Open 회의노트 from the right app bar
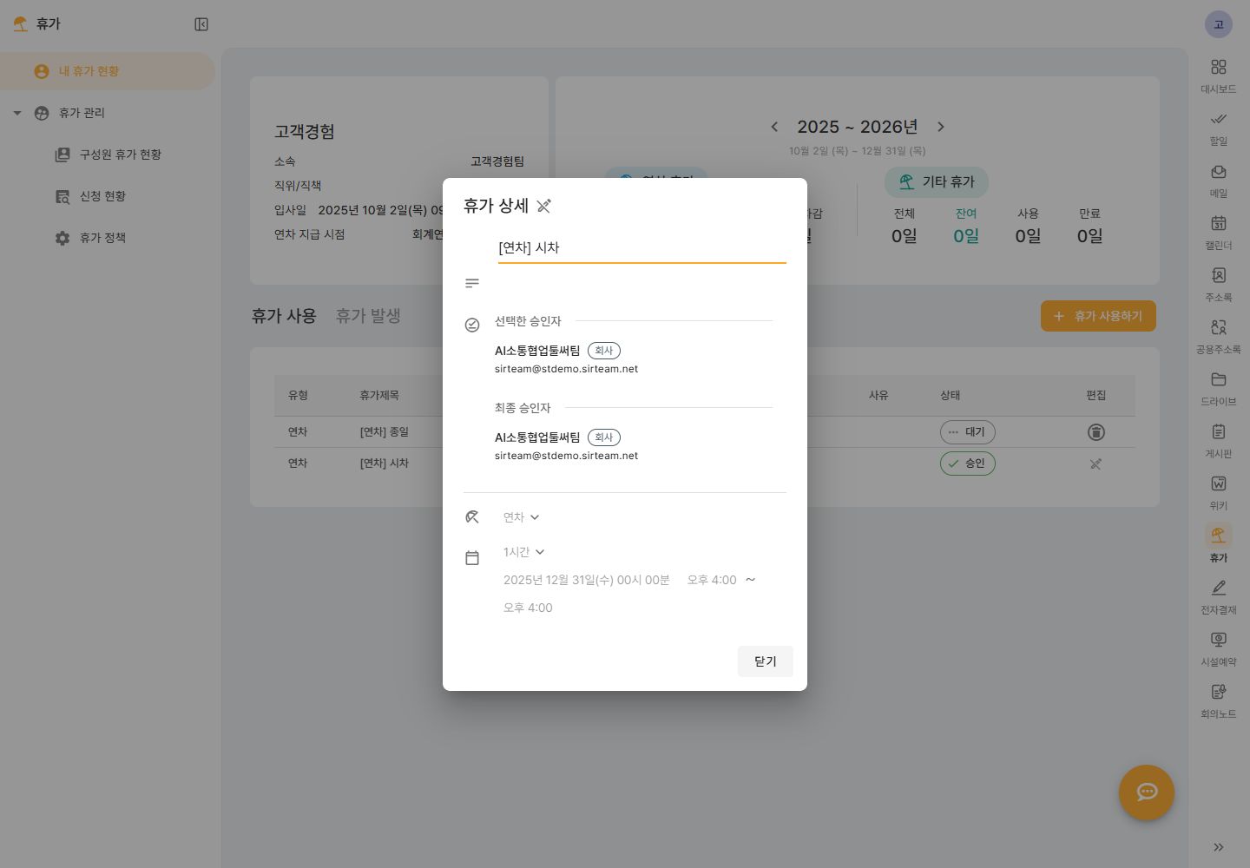1250x868 pixels. point(1219,700)
